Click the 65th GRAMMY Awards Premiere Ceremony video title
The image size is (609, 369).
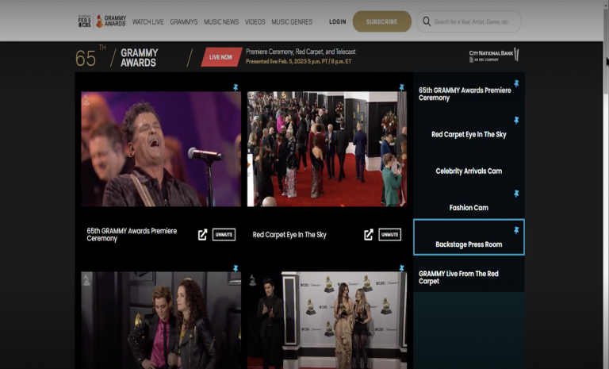132,234
